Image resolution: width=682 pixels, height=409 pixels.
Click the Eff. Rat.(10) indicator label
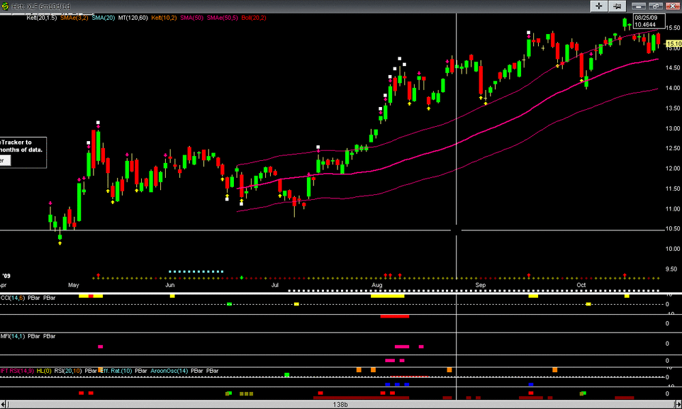pyautogui.click(x=116, y=371)
